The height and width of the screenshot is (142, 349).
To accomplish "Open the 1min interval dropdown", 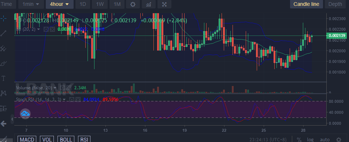I will click(x=31, y=4).
